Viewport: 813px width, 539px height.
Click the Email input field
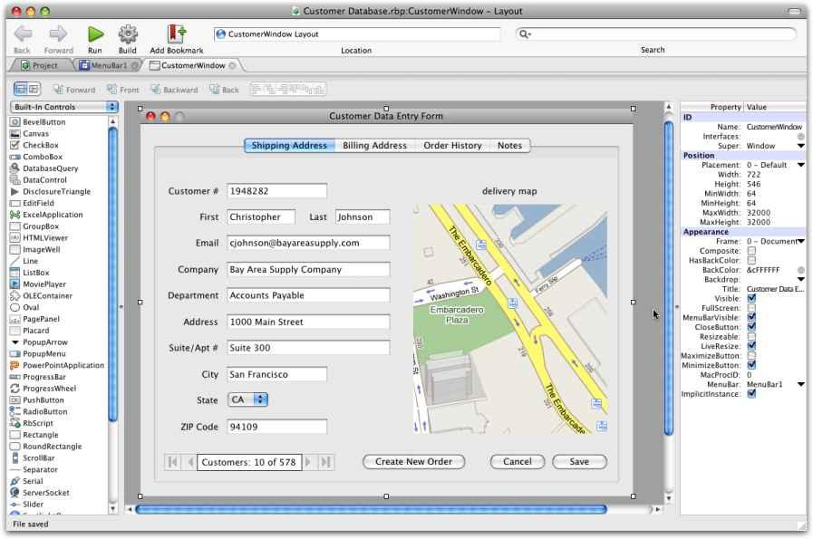tap(308, 243)
